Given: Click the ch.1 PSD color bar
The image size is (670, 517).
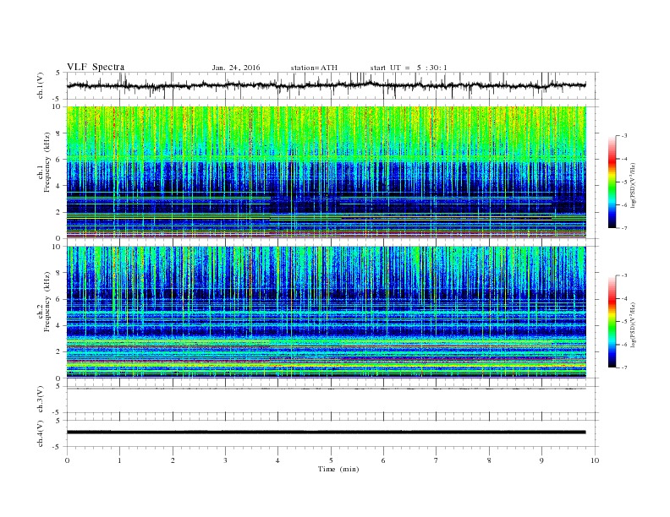Looking at the screenshot, I should pyautogui.click(x=612, y=182).
